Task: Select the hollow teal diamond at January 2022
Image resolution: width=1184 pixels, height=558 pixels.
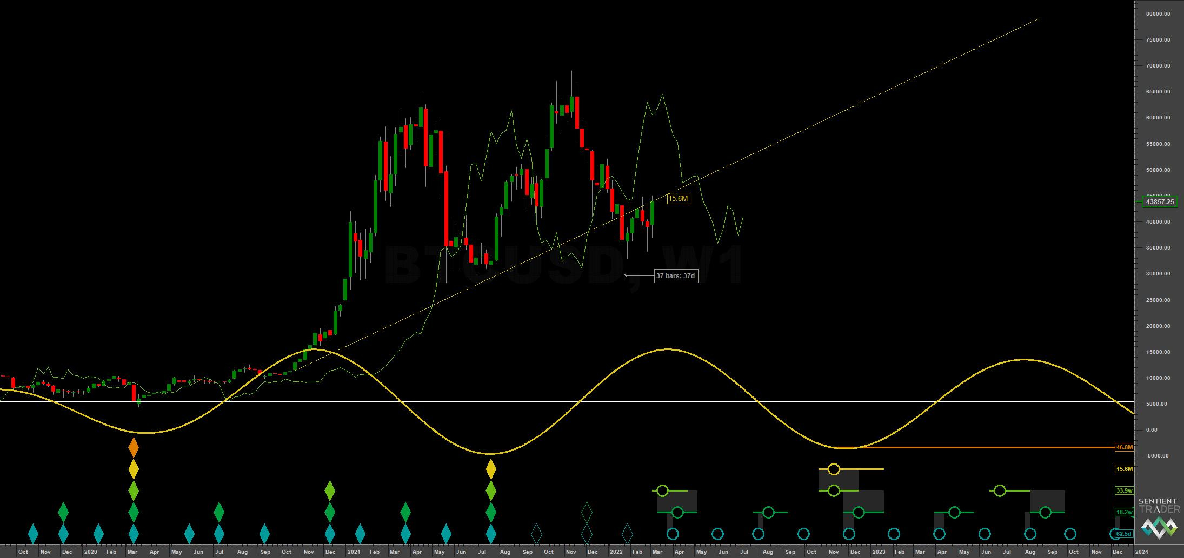Action: (x=627, y=534)
